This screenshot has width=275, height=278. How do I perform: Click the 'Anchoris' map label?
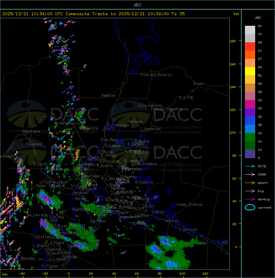point(77,225)
